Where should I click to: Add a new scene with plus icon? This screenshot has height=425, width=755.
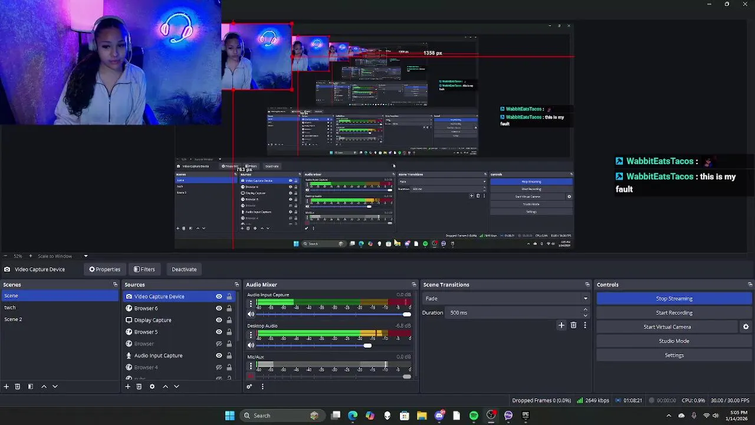click(6, 387)
